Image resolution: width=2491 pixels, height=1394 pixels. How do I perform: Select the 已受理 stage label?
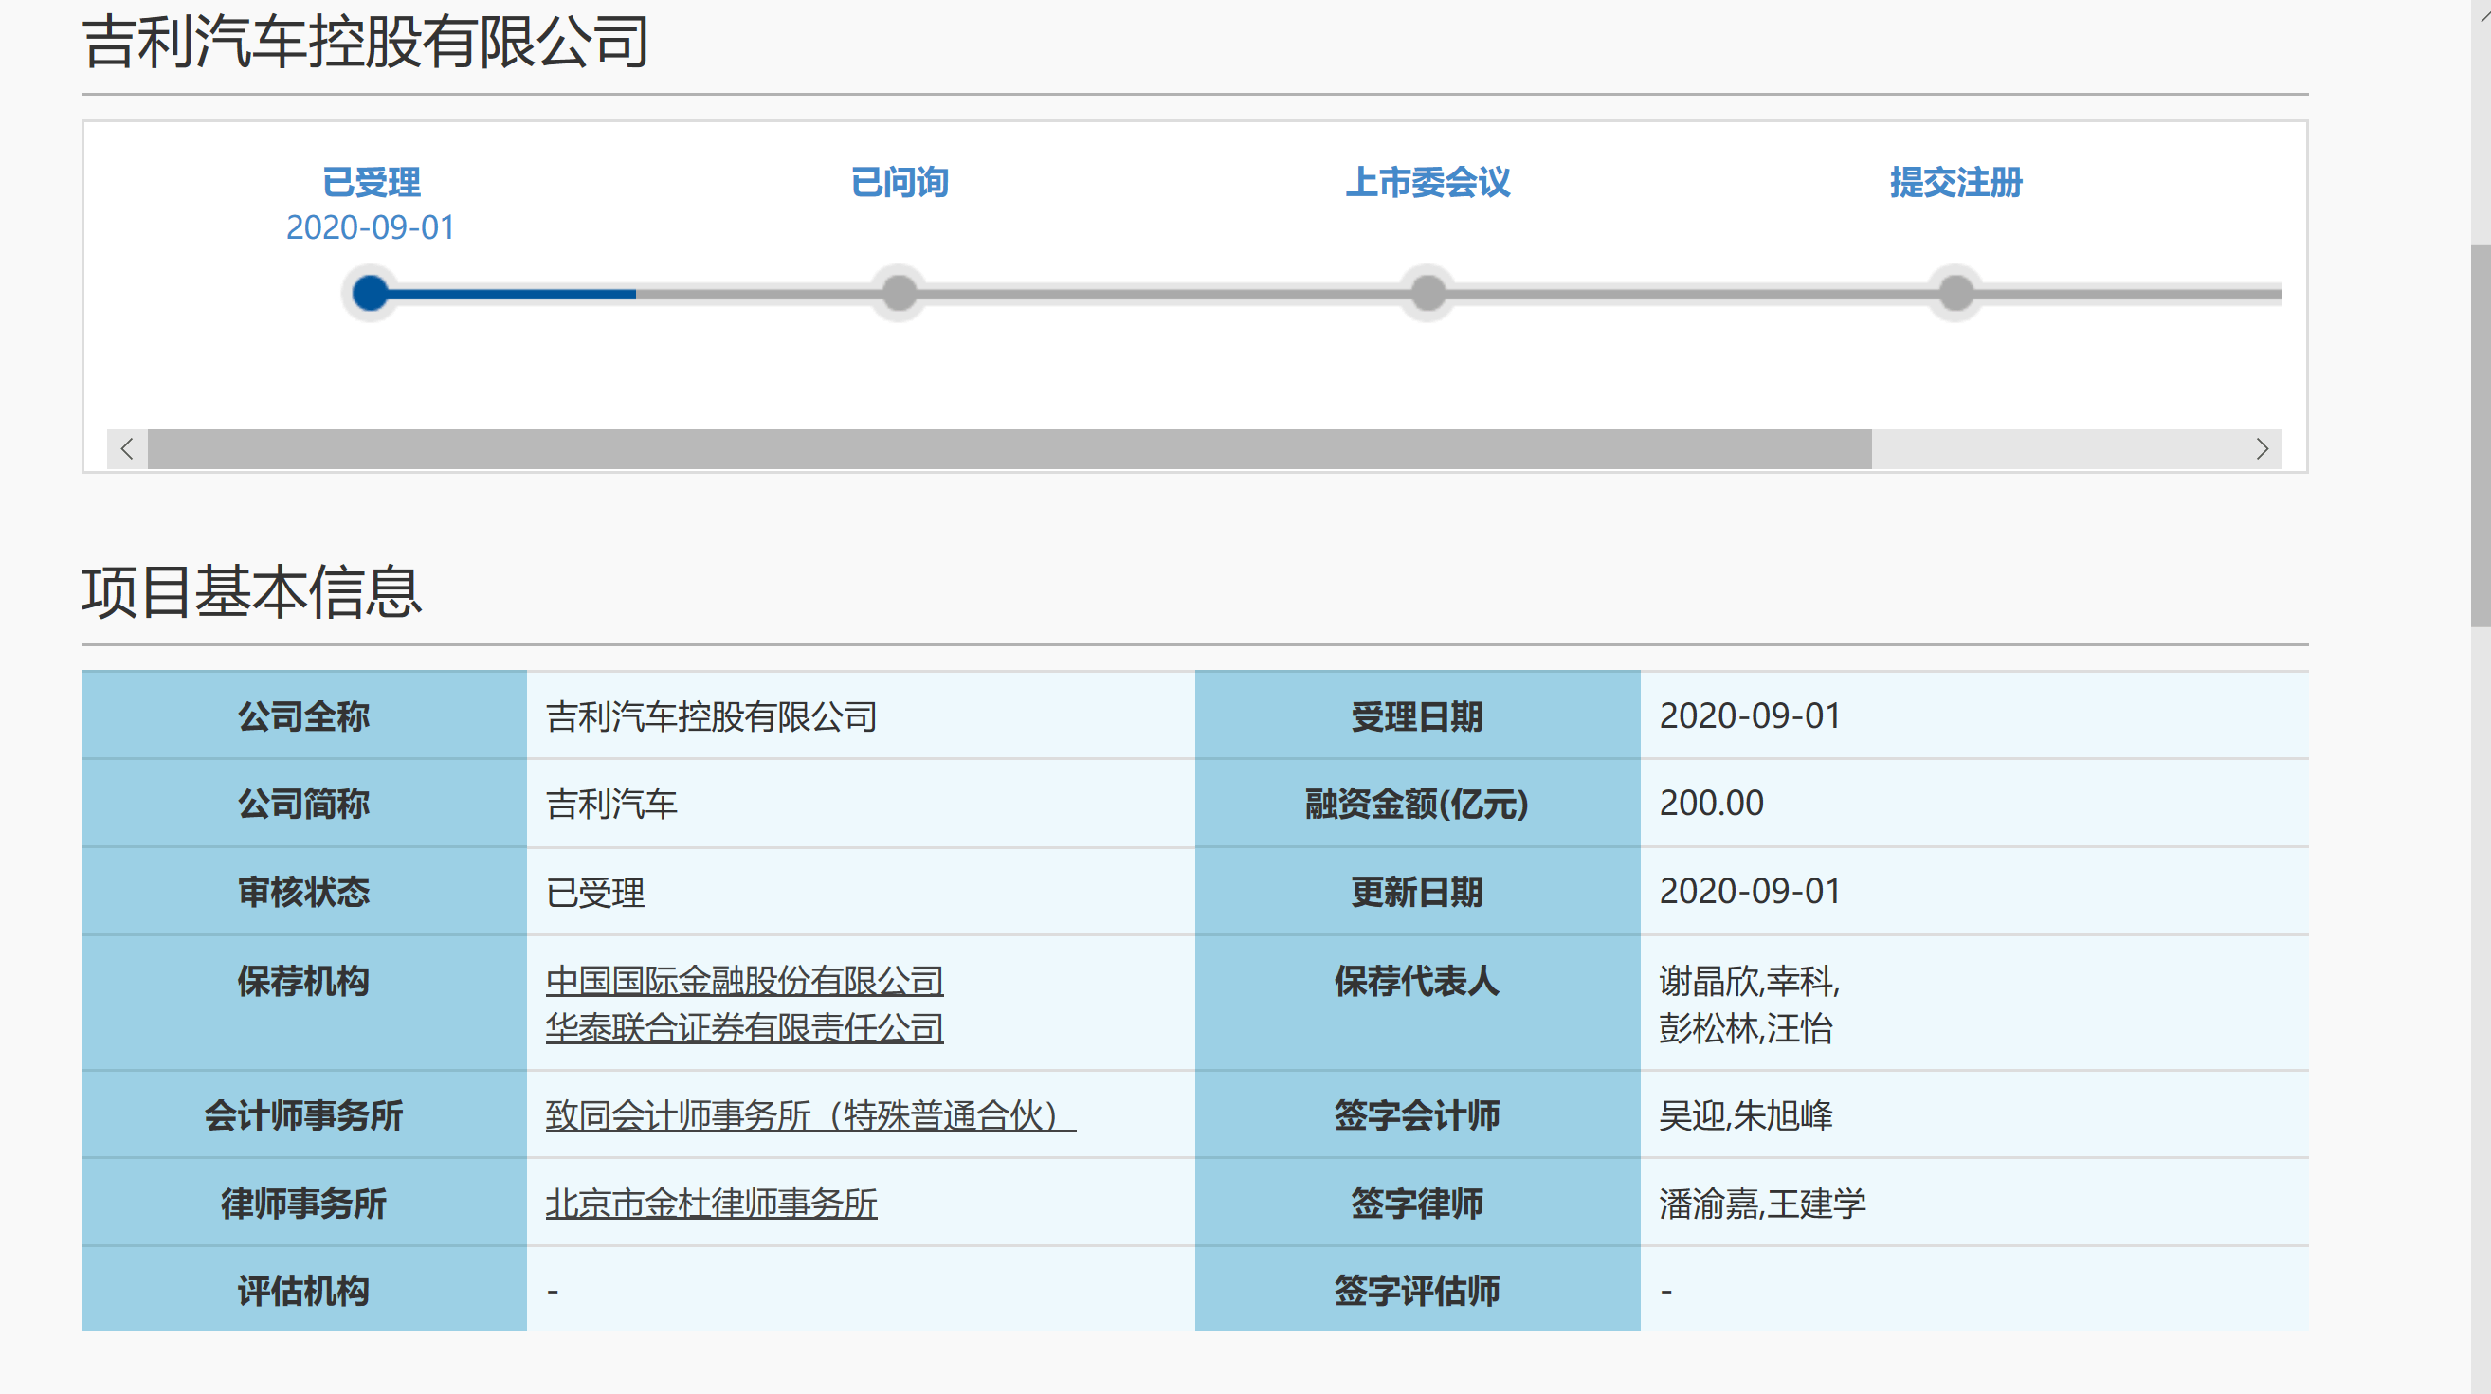pos(372,181)
